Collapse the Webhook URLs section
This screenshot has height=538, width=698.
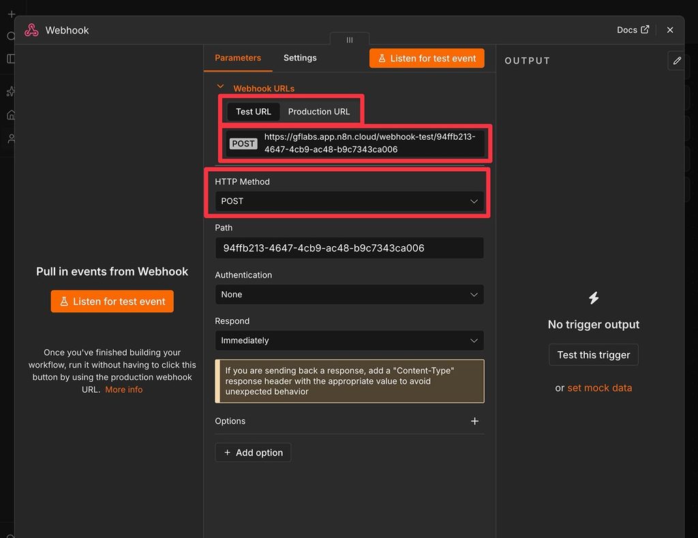pos(220,87)
